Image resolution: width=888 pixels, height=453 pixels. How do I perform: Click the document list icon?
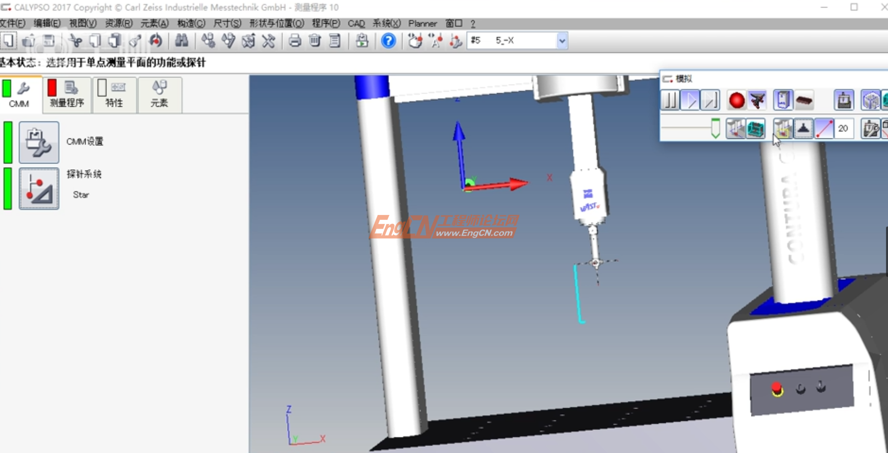[335, 41]
